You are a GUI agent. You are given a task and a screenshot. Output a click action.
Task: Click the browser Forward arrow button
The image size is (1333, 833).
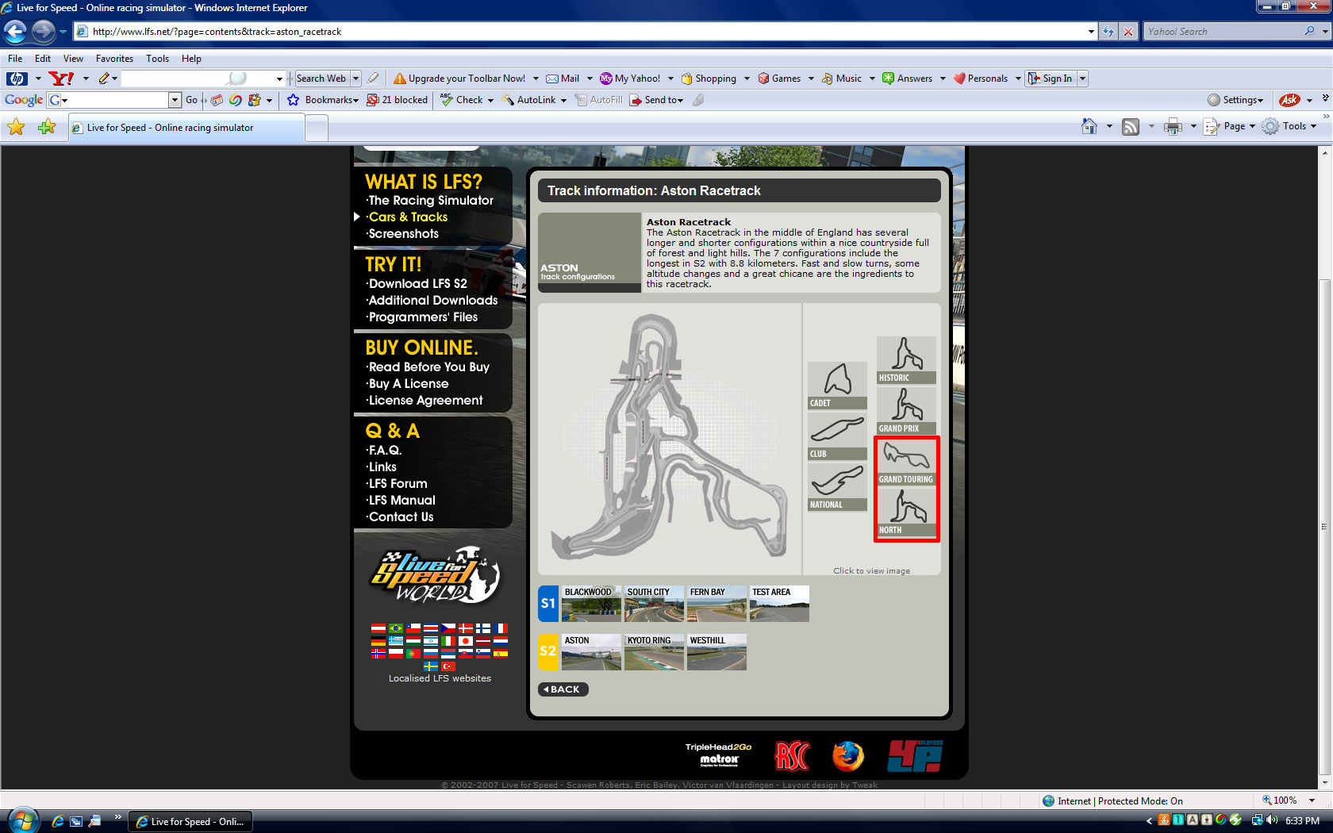click(44, 32)
